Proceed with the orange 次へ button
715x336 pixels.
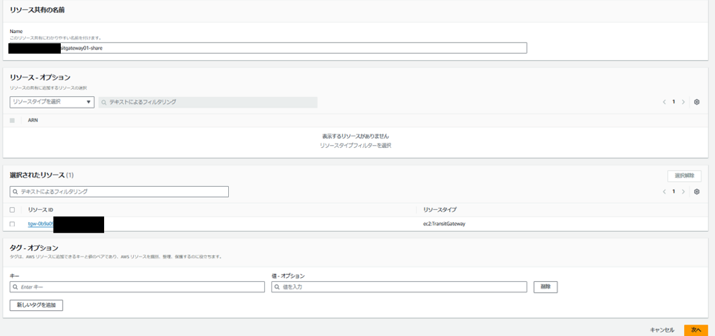696,330
